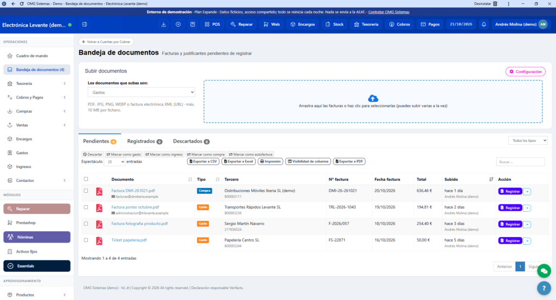The width and height of the screenshot is (556, 300).
Task: Click browser reload icon
Action: pyautogui.click(x=22, y=4)
